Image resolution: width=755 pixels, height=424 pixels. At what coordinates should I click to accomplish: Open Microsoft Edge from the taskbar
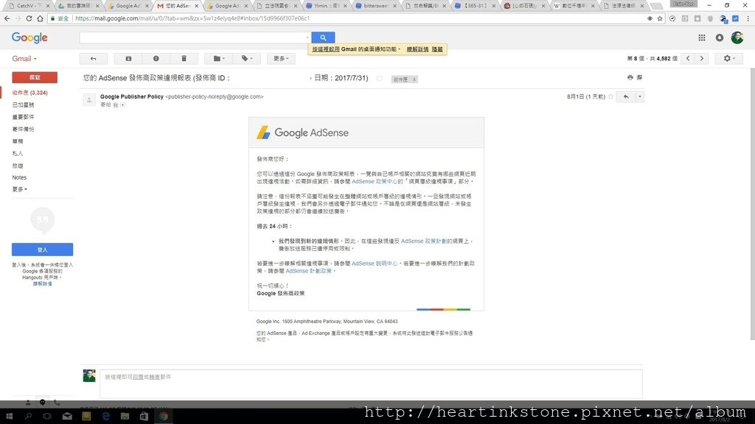[x=106, y=417]
